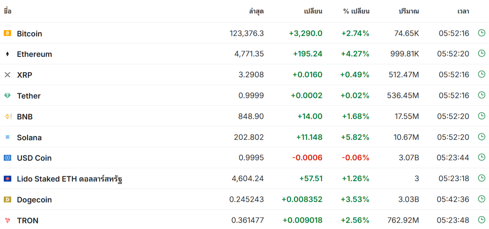Click the Tether green gem icon

coord(7,96)
